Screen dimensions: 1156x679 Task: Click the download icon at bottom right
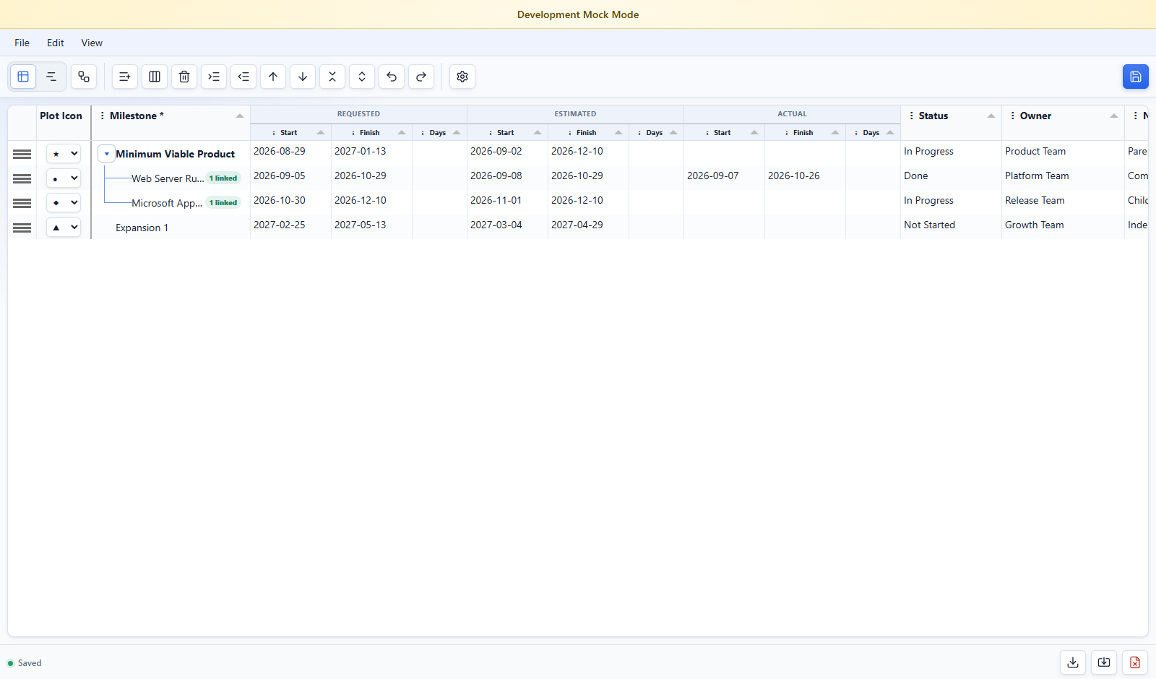1073,662
